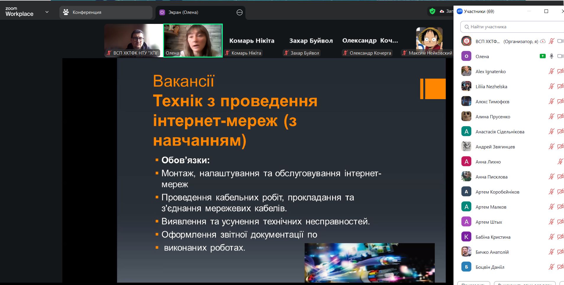Toggle Liliia Nezhelska's muted microphone
The height and width of the screenshot is (285, 564).
pyautogui.click(x=551, y=86)
